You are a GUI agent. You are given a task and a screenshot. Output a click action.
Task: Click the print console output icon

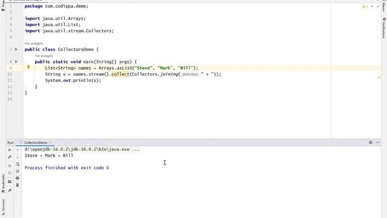coord(18,178)
